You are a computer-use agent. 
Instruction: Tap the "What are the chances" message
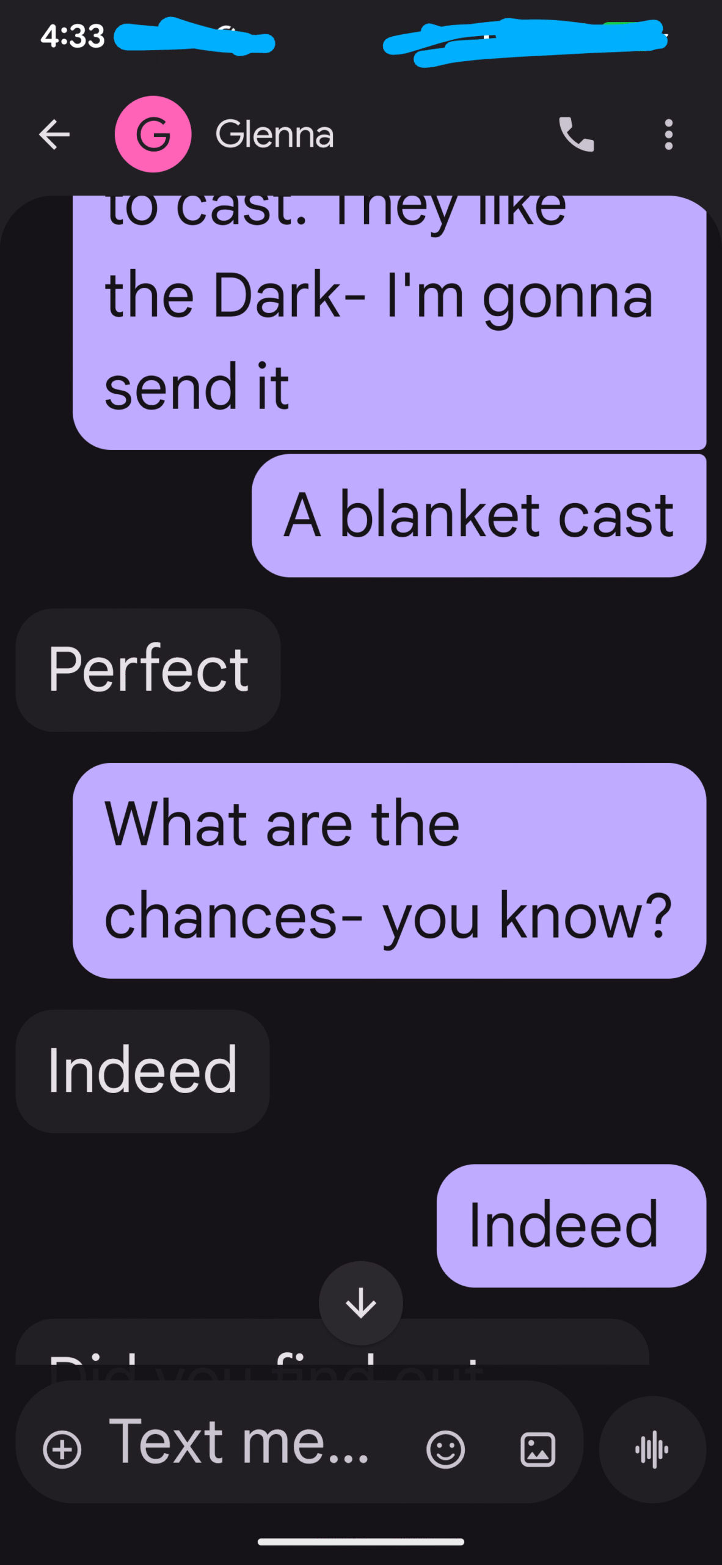[x=389, y=870]
